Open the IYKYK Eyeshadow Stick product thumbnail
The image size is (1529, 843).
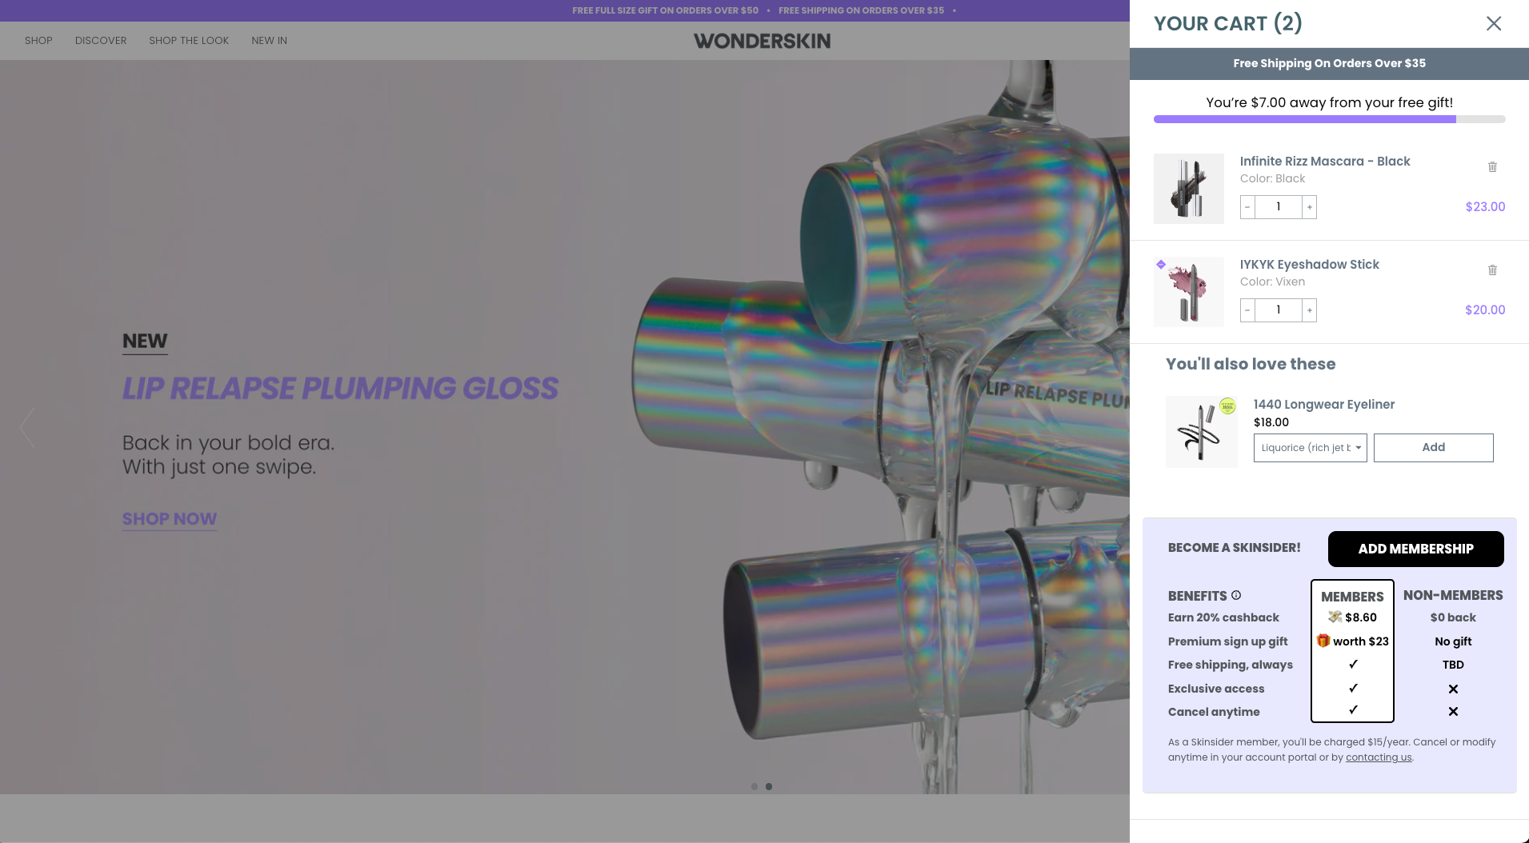(1188, 292)
